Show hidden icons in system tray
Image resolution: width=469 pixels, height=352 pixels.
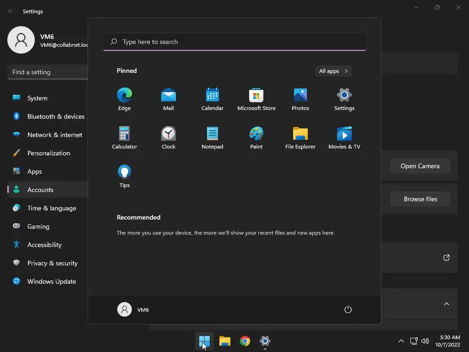coord(401,341)
